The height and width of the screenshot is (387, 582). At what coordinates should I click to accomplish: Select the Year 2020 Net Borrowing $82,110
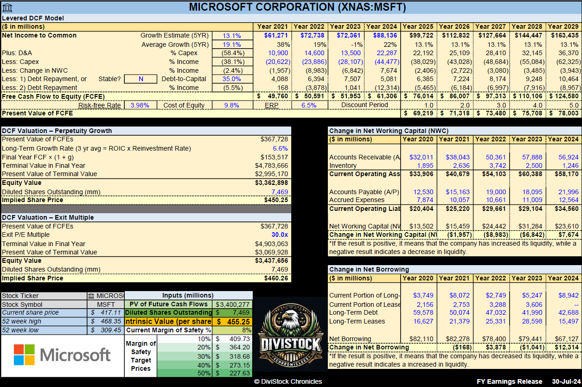pyautogui.click(x=421, y=339)
